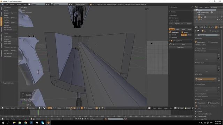Open the Scene selector field
Screen dimensions: 223x125
click(x=61, y=5)
